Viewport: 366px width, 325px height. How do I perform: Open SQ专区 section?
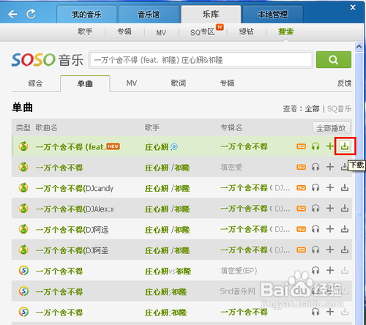pyautogui.click(x=202, y=31)
